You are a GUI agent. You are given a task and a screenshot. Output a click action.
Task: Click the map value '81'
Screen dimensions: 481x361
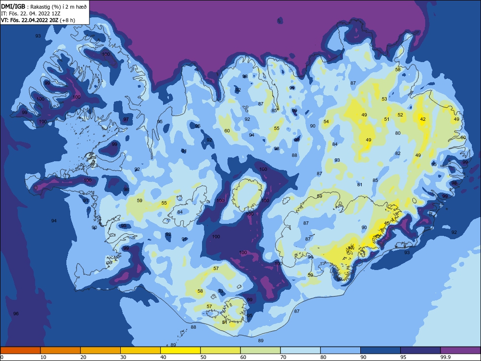(360, 184)
